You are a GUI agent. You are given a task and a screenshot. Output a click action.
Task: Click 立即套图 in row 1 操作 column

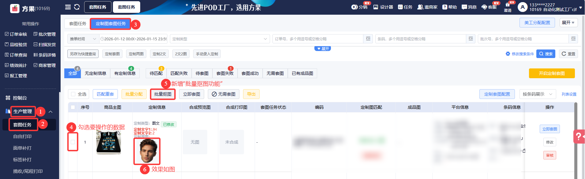point(550,129)
